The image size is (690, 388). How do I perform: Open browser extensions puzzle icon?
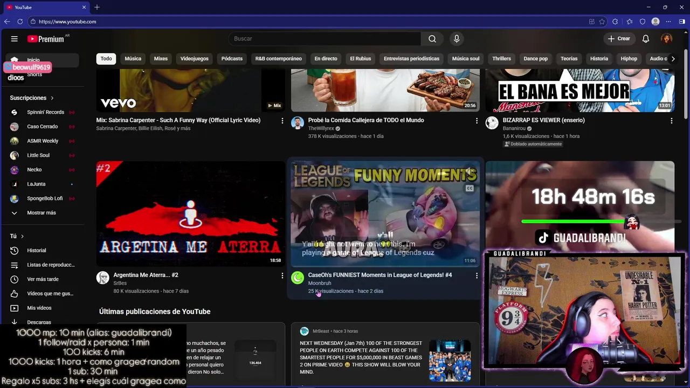point(615,22)
